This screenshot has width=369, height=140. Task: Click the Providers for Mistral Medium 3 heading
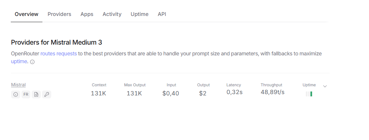(x=56, y=43)
